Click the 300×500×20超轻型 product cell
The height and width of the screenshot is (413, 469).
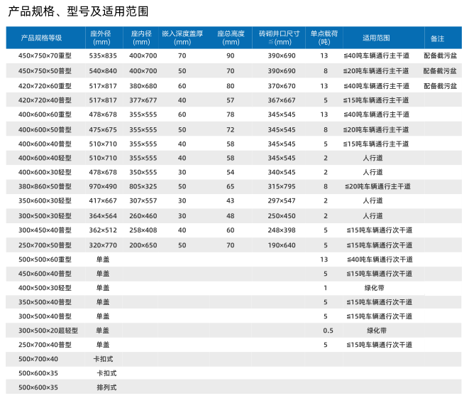48,331
